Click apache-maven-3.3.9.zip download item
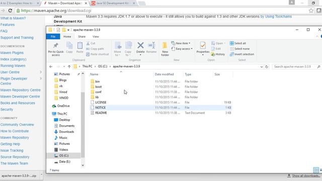 point(19,176)
